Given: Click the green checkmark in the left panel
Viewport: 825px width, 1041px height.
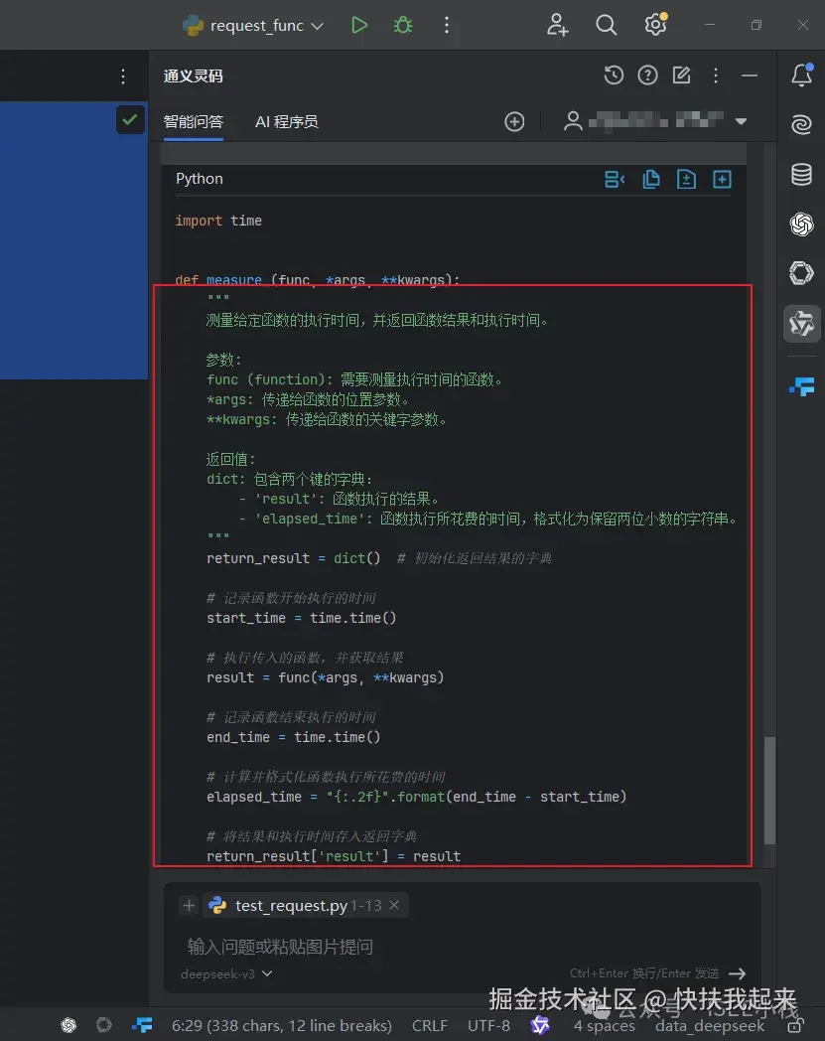Looking at the screenshot, I should tap(130, 120).
